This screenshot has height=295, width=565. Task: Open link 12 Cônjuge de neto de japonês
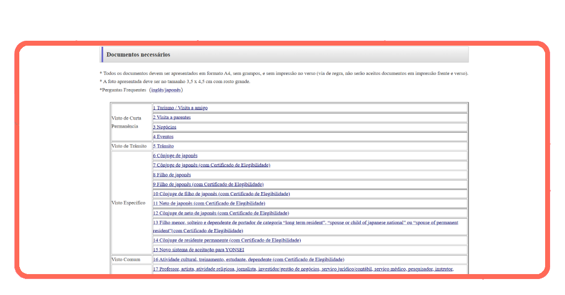(x=221, y=213)
